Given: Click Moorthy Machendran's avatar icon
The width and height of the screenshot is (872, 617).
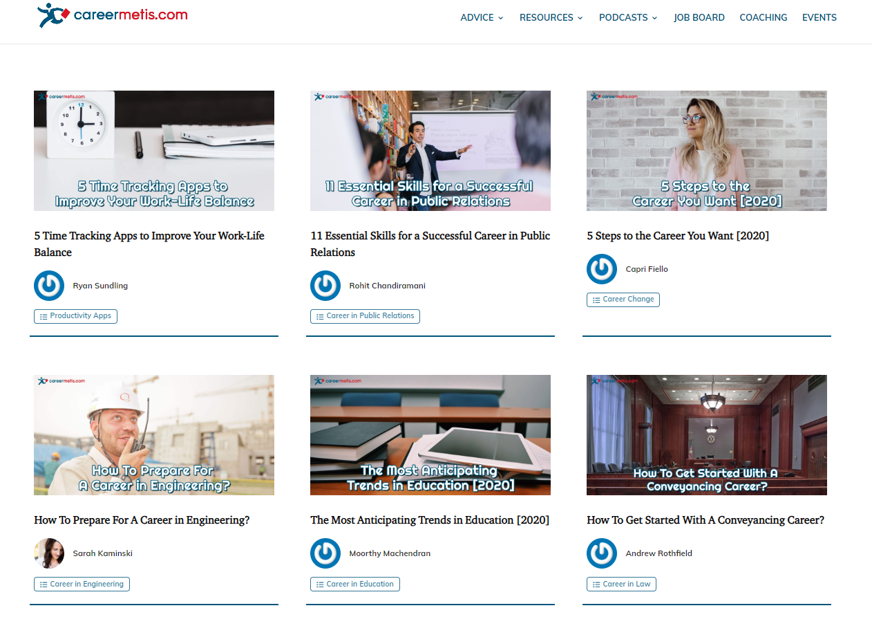Looking at the screenshot, I should click(325, 553).
